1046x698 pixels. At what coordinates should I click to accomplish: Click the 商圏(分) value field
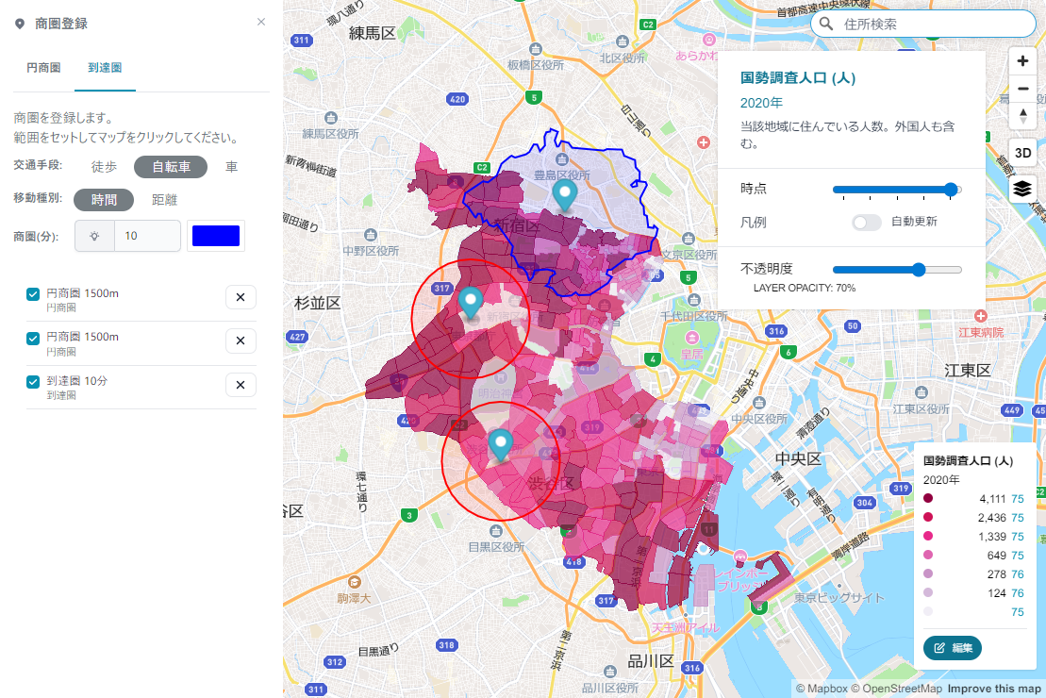pos(147,236)
